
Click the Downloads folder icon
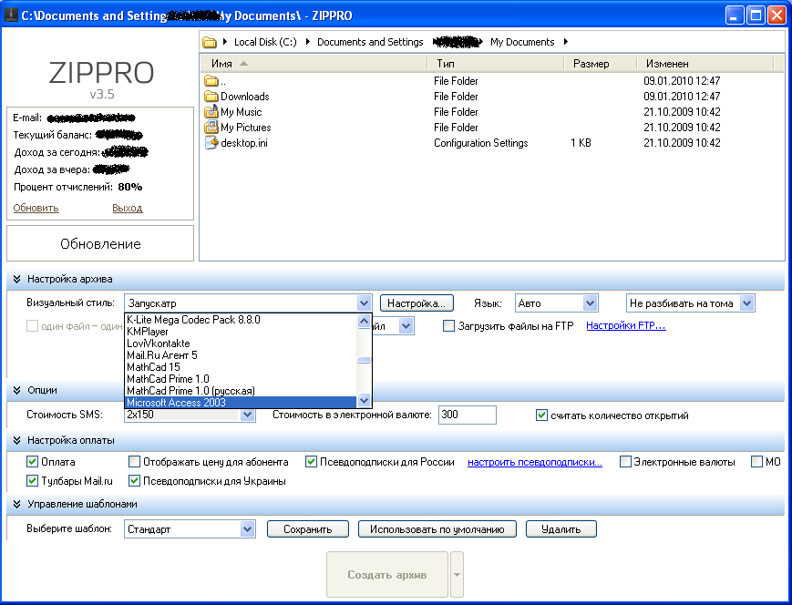tap(211, 97)
